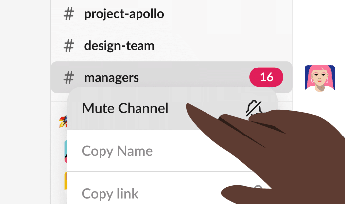Click the crossed-out bell mute icon
This screenshot has width=345, height=204.
(x=254, y=108)
